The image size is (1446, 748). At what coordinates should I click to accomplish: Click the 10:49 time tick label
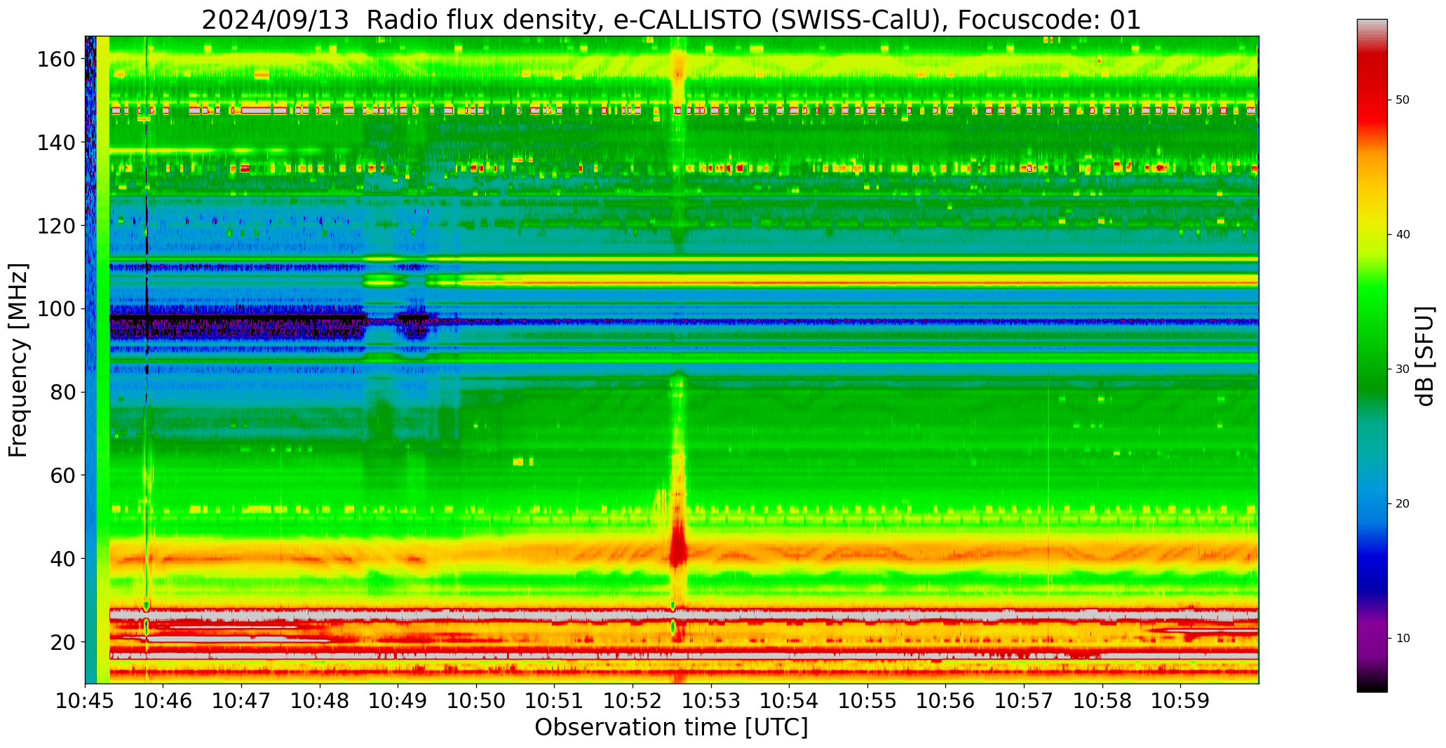pos(398,701)
